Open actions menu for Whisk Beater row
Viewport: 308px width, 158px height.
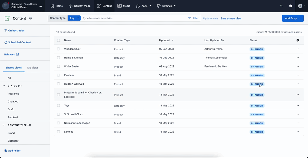(x=298, y=66)
